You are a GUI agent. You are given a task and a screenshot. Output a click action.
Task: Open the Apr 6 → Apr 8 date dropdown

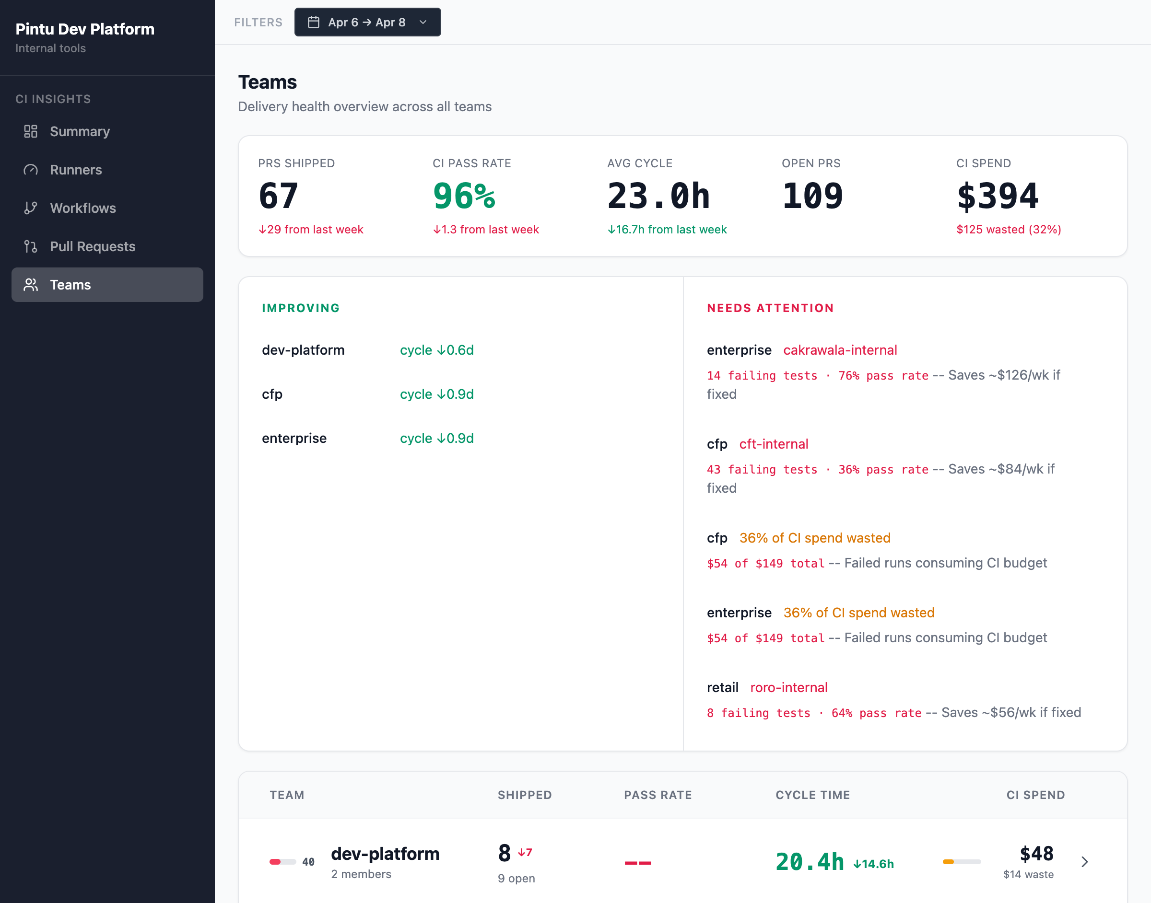point(367,22)
